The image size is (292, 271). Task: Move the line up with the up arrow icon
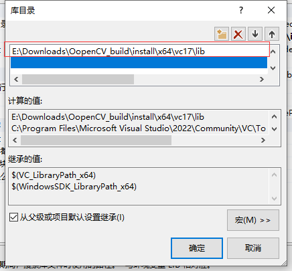tap(272, 34)
